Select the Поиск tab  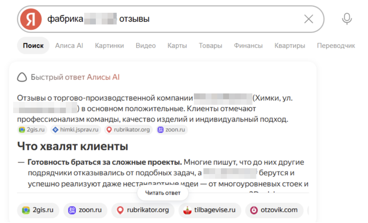pos(33,46)
